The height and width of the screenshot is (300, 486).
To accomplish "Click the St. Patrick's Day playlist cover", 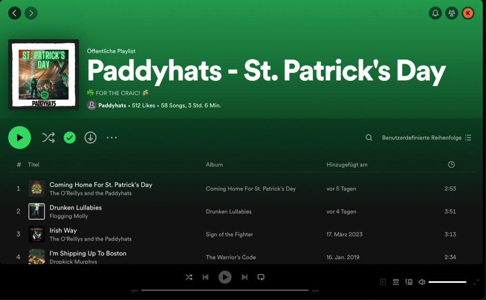I will [x=44, y=75].
